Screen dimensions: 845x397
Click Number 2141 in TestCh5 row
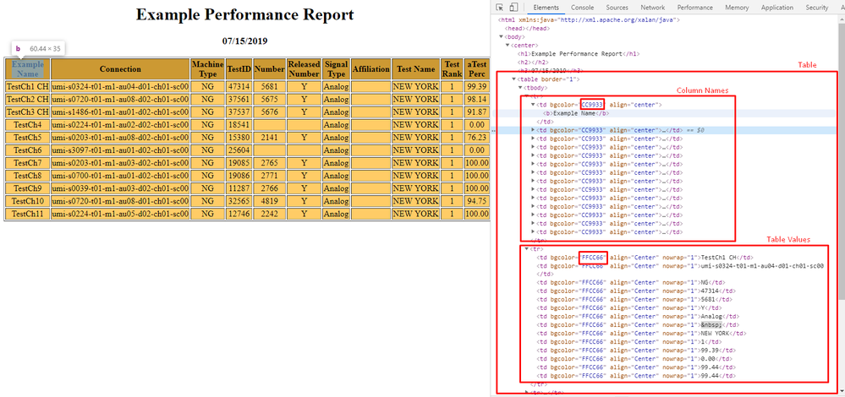click(x=270, y=137)
